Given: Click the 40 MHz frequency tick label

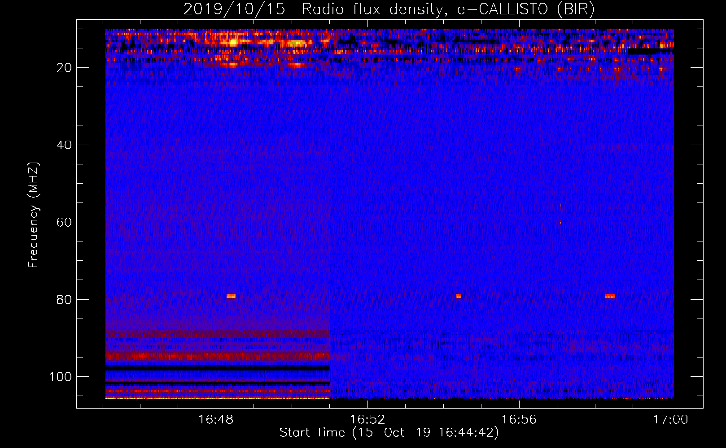Looking at the screenshot, I should click(64, 145).
